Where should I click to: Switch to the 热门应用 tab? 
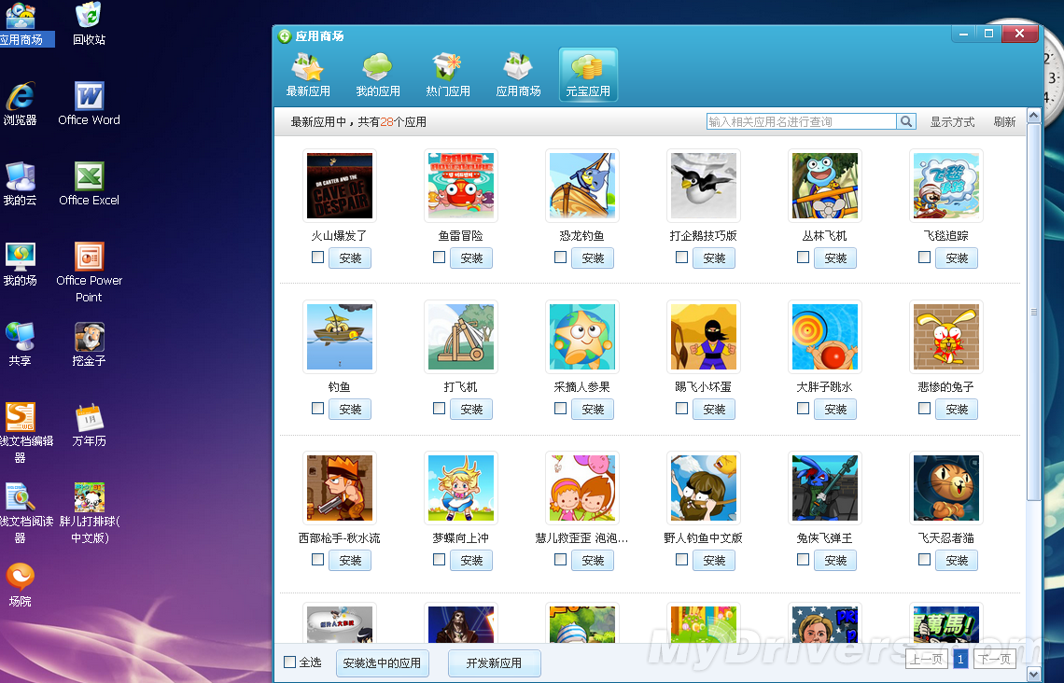448,76
